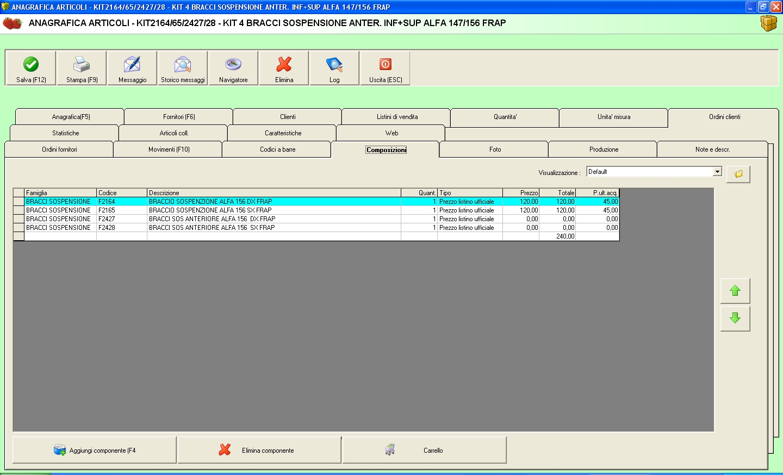Show the Listini di vendita tab
This screenshot has height=475, width=783.
coord(397,117)
